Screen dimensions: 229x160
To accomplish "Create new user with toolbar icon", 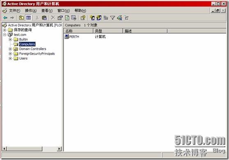I will (x=92, y=18).
